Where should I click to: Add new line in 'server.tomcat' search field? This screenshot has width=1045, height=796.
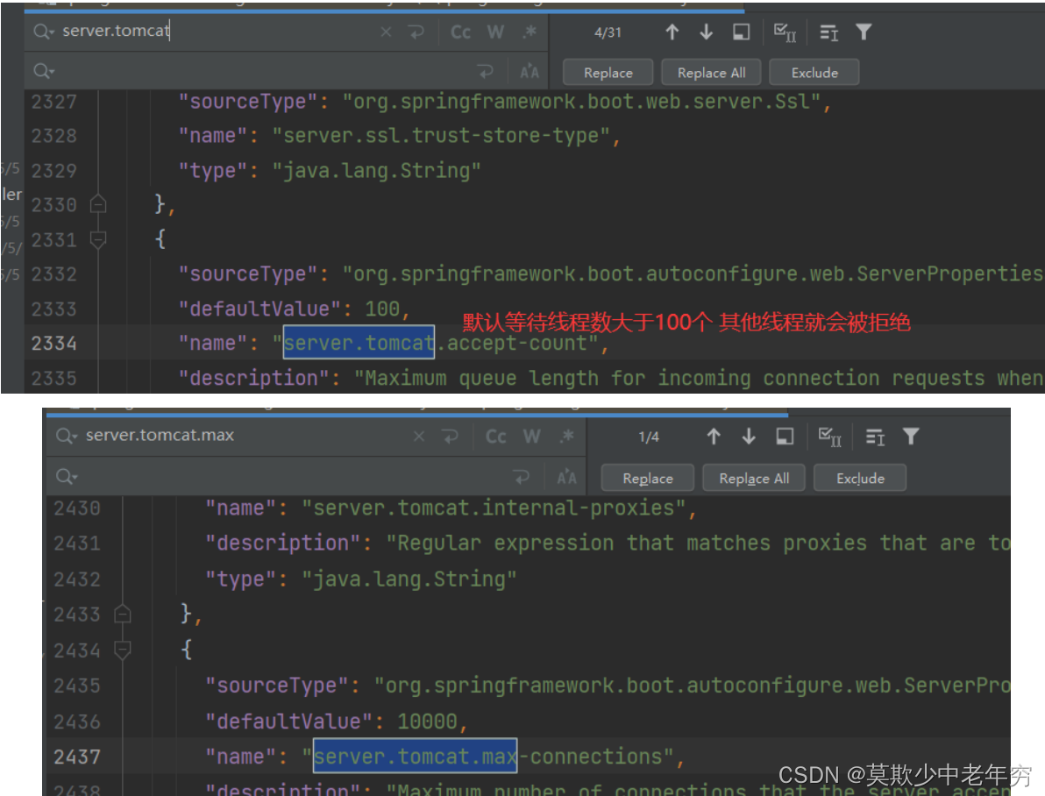[x=416, y=32]
